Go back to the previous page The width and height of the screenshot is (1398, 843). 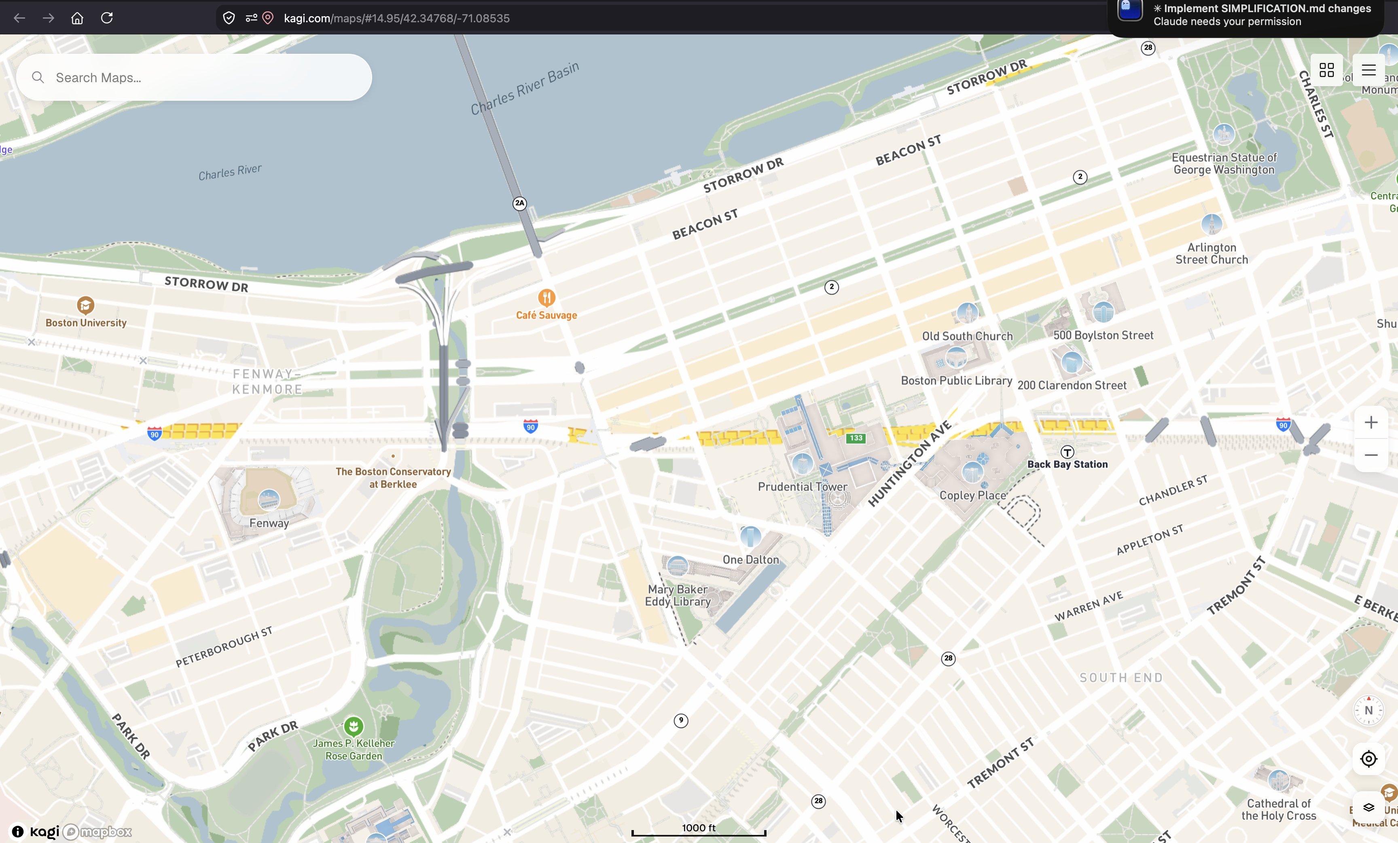tap(19, 18)
